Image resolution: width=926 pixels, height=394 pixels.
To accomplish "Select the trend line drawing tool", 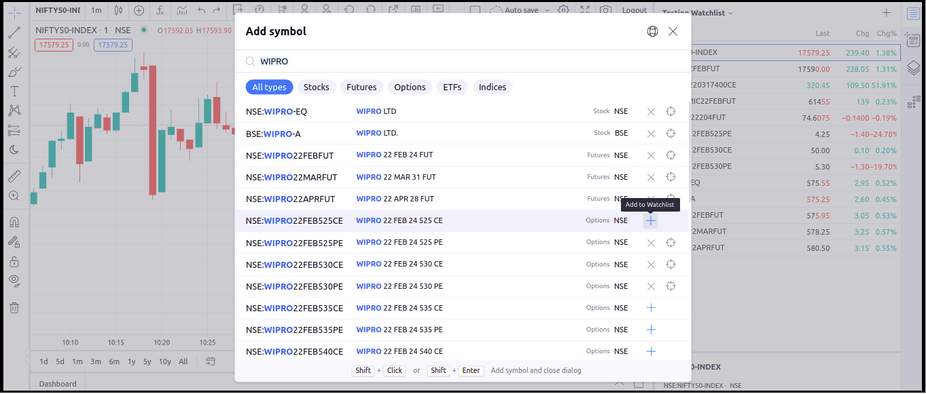I will click(x=14, y=32).
